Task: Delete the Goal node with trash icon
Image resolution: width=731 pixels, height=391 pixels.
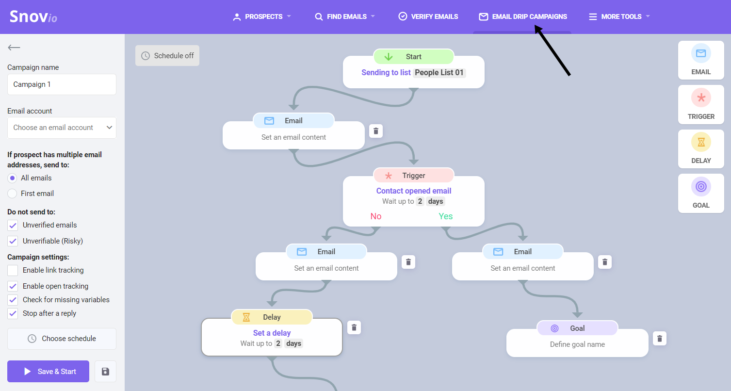Action: tap(659, 339)
